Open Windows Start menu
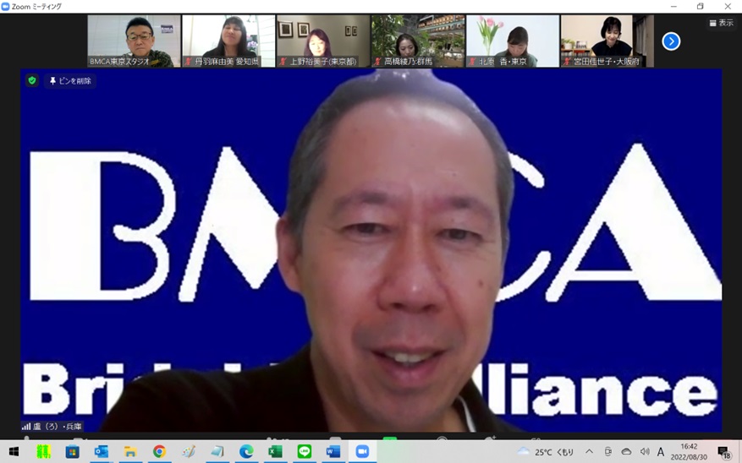The height and width of the screenshot is (463, 742). click(14, 452)
